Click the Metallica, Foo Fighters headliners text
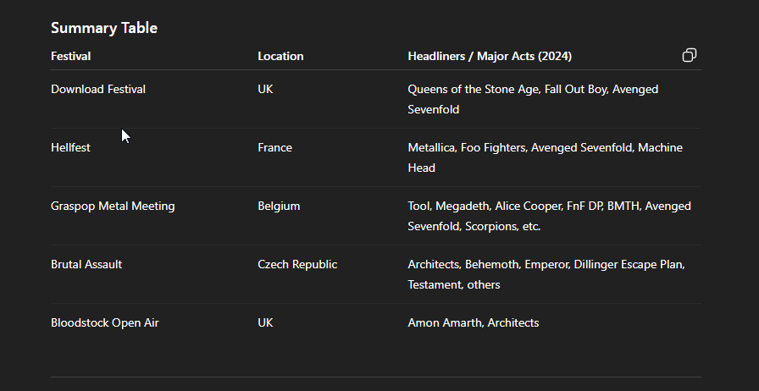This screenshot has width=759, height=391. (x=545, y=157)
